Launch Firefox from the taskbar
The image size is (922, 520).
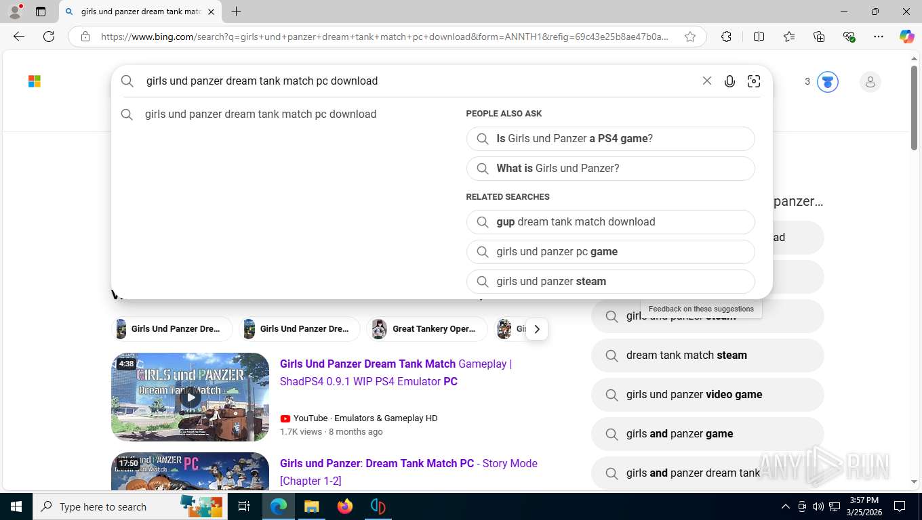coord(344,506)
